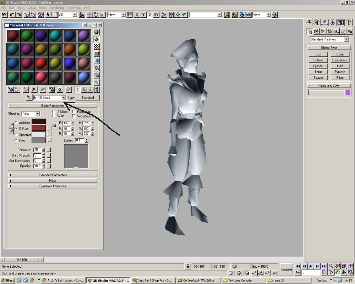Open the File menu

4,8
